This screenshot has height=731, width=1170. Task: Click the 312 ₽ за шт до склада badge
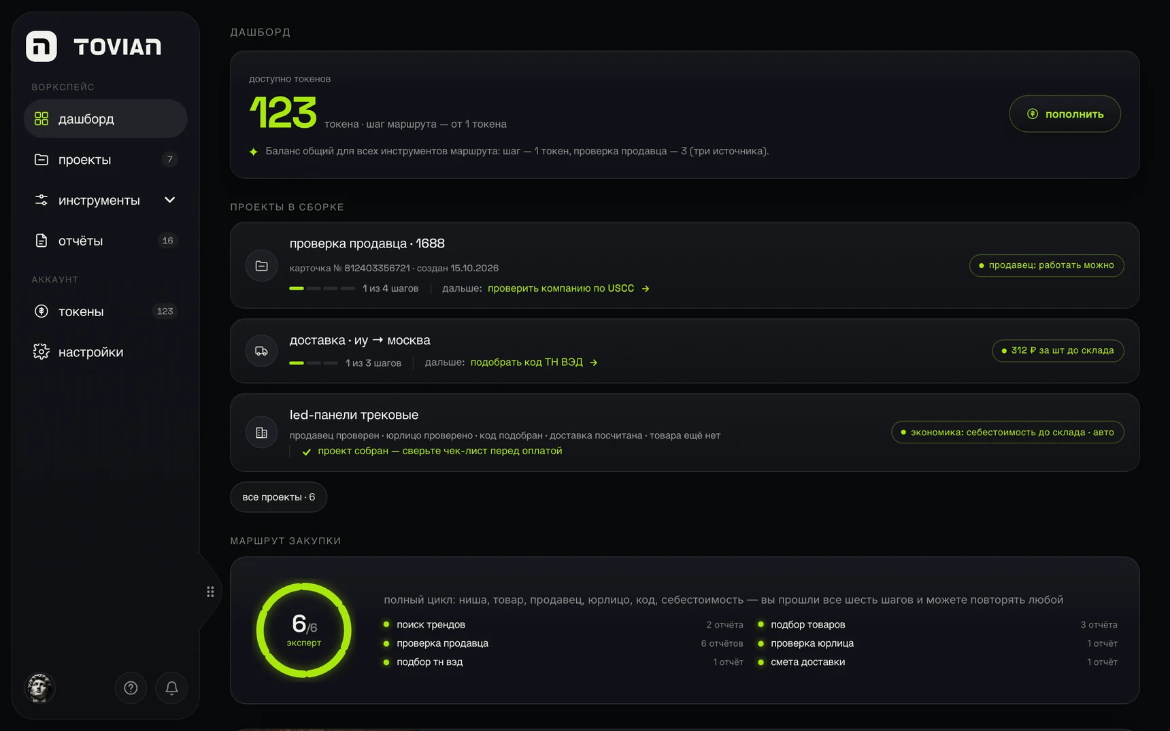(1058, 350)
